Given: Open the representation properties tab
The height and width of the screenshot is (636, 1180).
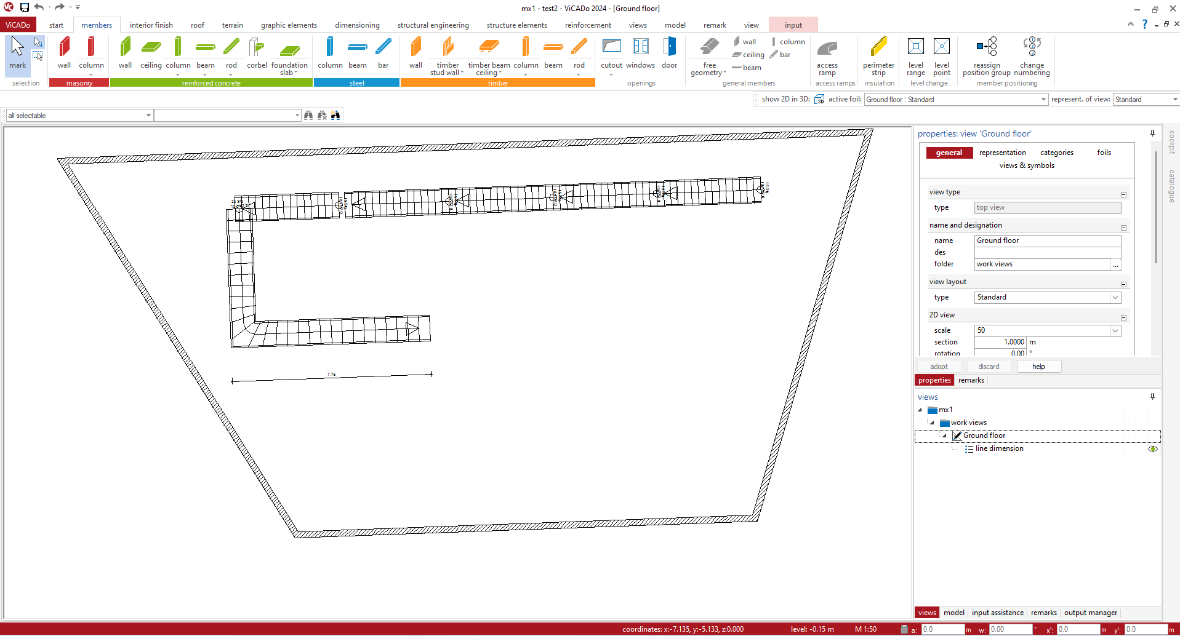Looking at the screenshot, I should [x=1002, y=153].
